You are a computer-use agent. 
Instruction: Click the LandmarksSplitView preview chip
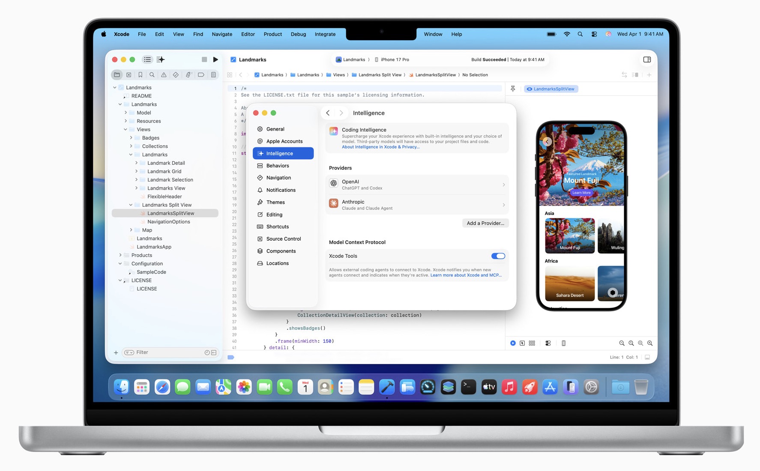click(551, 89)
